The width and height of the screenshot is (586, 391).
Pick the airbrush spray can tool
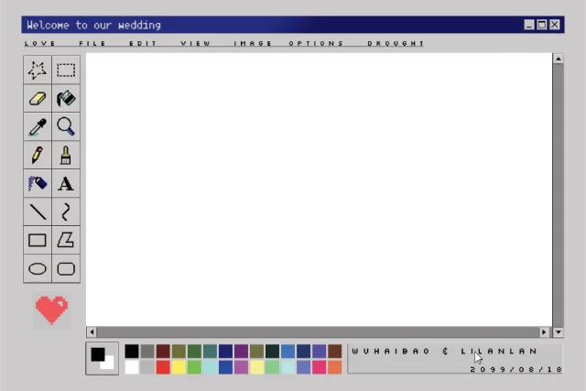38,183
